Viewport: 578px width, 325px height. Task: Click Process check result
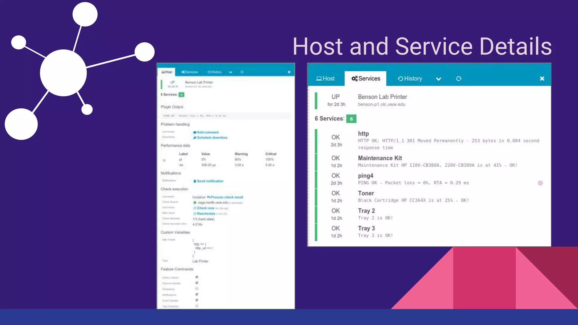click(225, 197)
